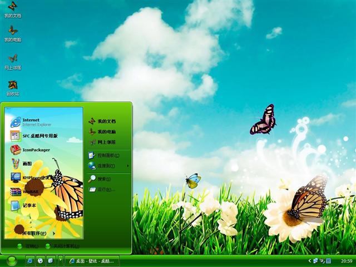Open 记事本 notepad in the Start menu
The height and width of the screenshot is (267, 356).
(x=23, y=205)
